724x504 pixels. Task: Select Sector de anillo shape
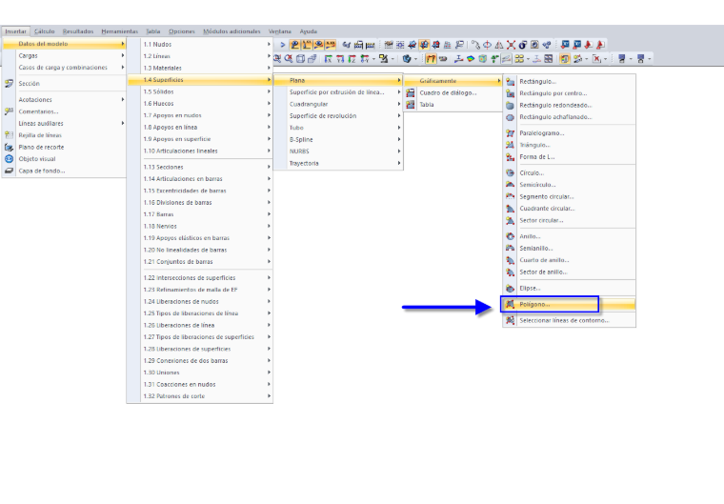click(x=569, y=272)
